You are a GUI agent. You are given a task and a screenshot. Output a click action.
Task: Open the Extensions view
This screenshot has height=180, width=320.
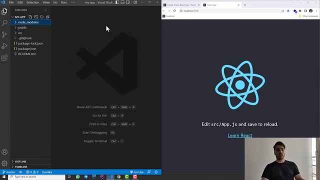(x=4, y=57)
